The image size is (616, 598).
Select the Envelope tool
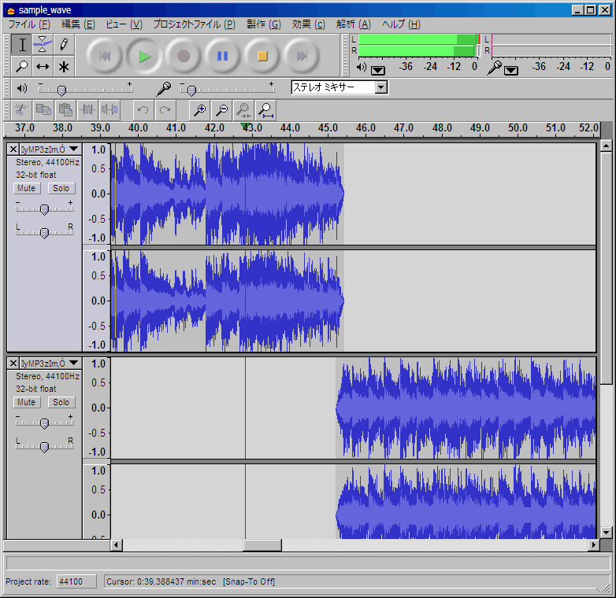click(43, 44)
